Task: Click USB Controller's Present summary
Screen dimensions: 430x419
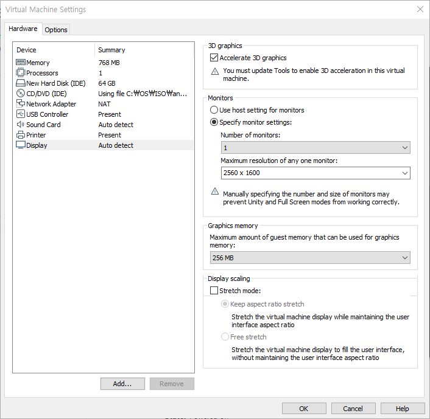Action: coord(110,114)
